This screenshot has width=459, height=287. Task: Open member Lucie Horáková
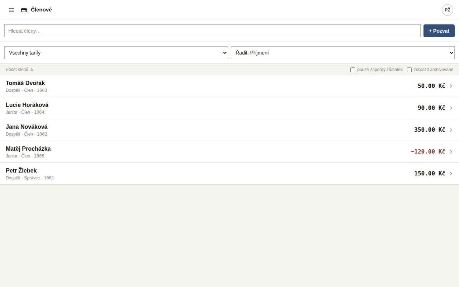pos(229,108)
